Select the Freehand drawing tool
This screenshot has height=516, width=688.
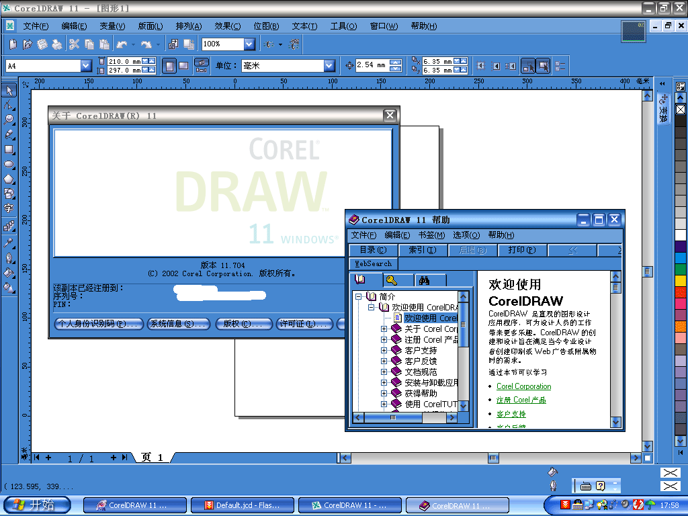(x=9, y=134)
